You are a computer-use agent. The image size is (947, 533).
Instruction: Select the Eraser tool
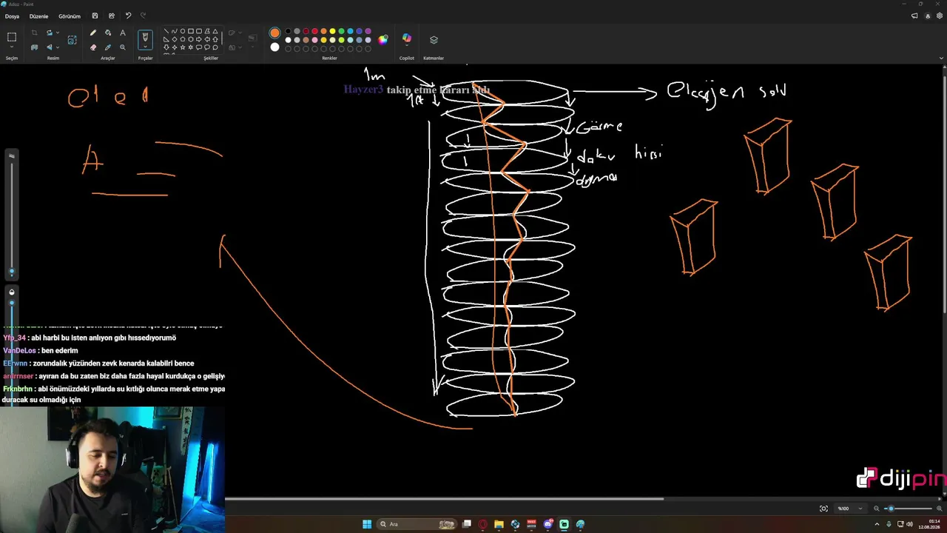tap(92, 47)
